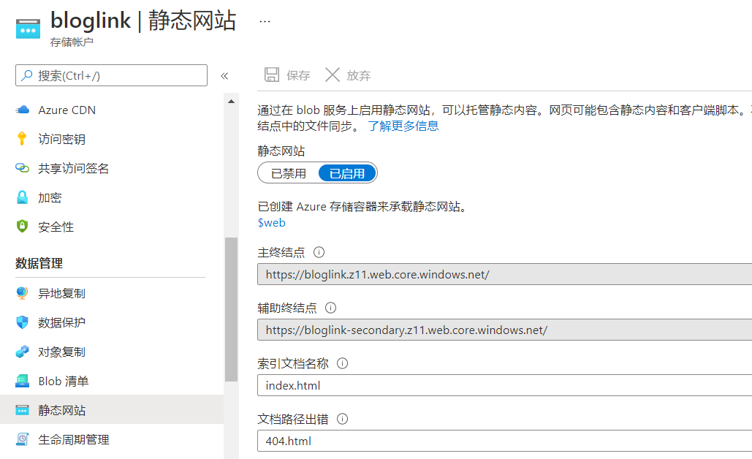The image size is (752, 459).
Task: Click the search box 搜索(Ctrl+/)
Action: coord(111,75)
